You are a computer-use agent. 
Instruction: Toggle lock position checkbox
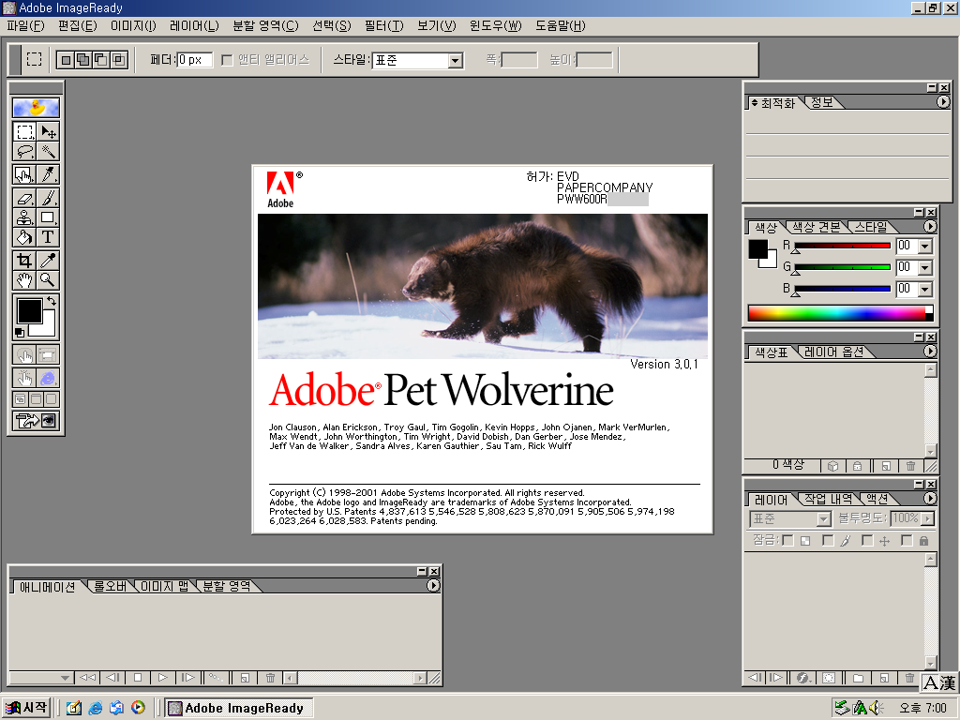click(867, 540)
